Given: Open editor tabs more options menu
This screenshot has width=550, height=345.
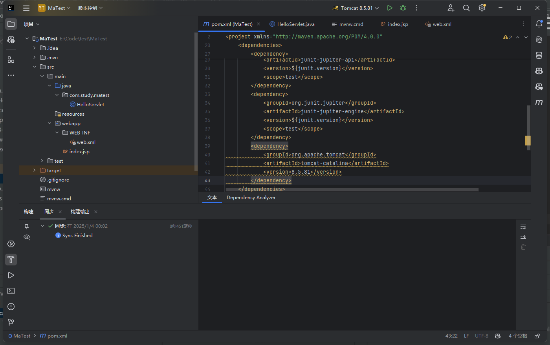Looking at the screenshot, I should click(x=523, y=24).
